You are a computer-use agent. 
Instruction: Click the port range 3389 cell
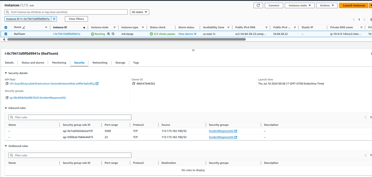tap(108, 131)
